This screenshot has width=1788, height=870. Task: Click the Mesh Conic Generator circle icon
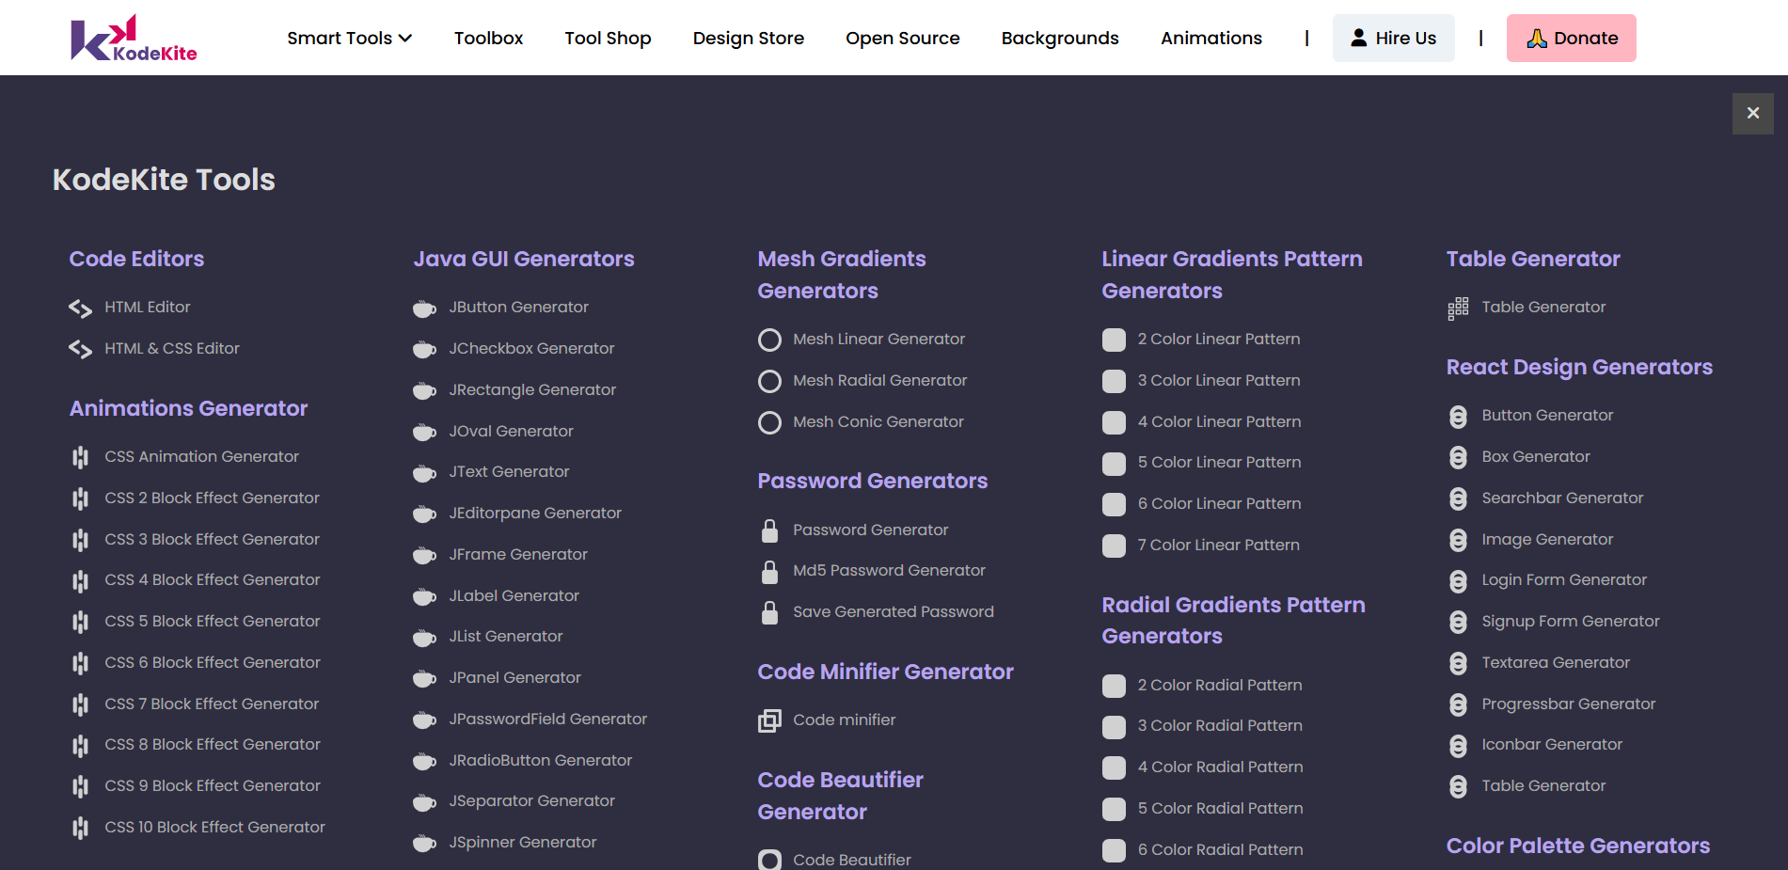pyautogui.click(x=769, y=422)
